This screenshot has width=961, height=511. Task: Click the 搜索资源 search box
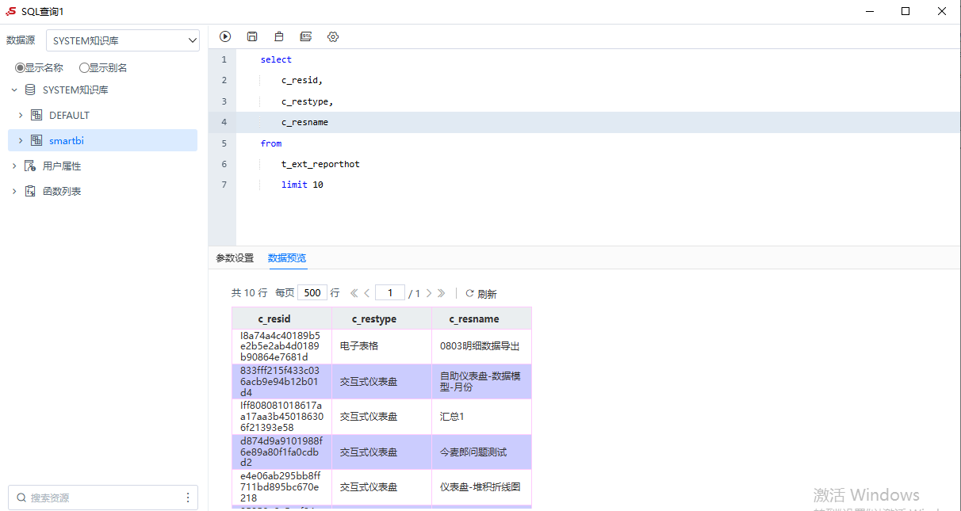[x=103, y=498]
